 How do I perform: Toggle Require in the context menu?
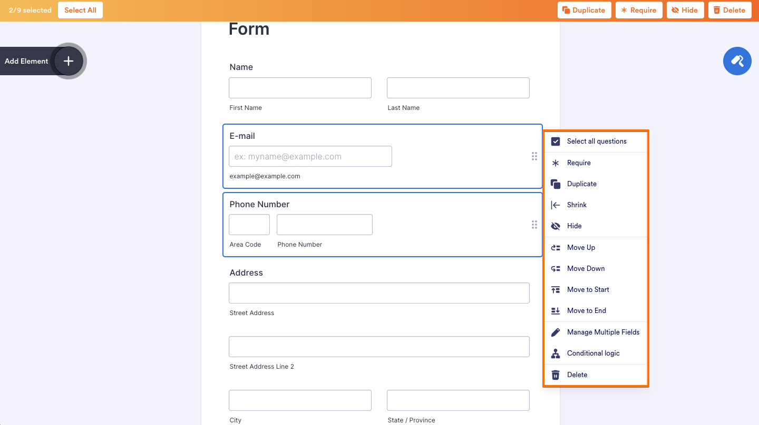(556, 163)
